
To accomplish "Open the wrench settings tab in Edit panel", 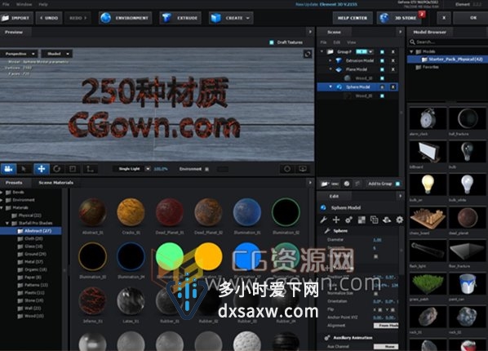I will pos(324,220).
